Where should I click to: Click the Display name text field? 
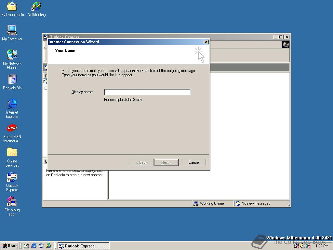click(147, 92)
